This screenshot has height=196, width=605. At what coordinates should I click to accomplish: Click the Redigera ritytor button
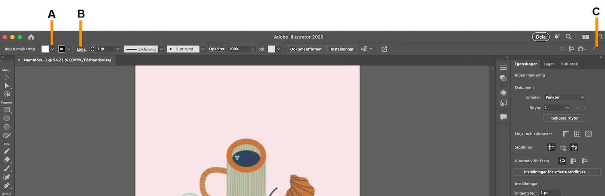564,118
